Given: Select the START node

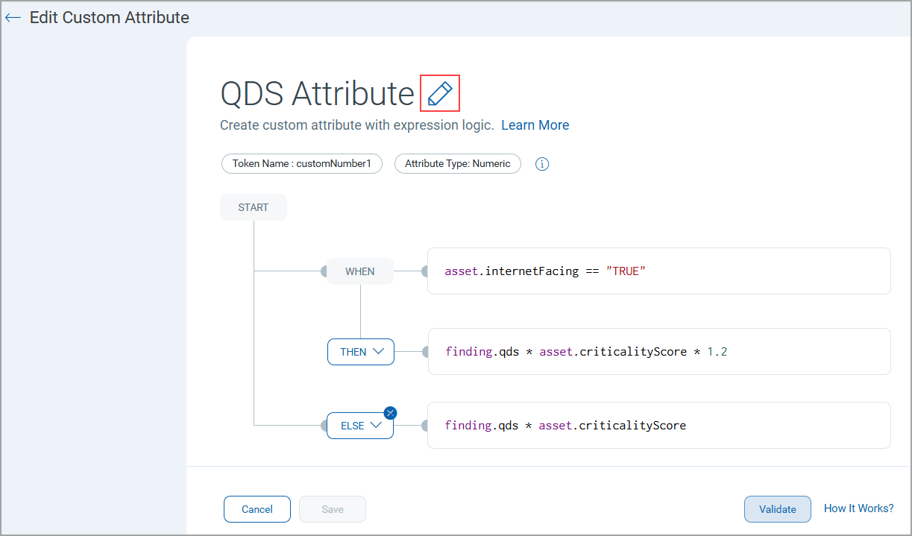Looking at the screenshot, I should [254, 207].
